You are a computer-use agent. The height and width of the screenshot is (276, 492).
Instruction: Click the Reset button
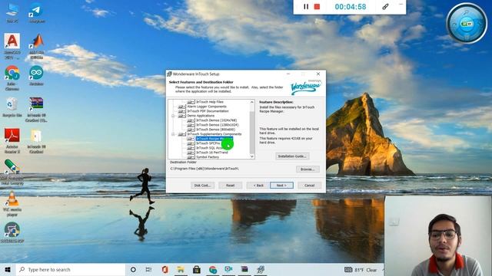(x=231, y=186)
